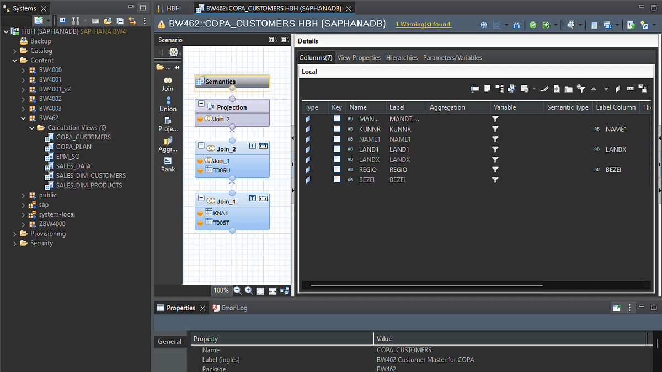Click the horizontal scrollbar under the columns table
Screen dimensions: 662x372
pos(426,285)
